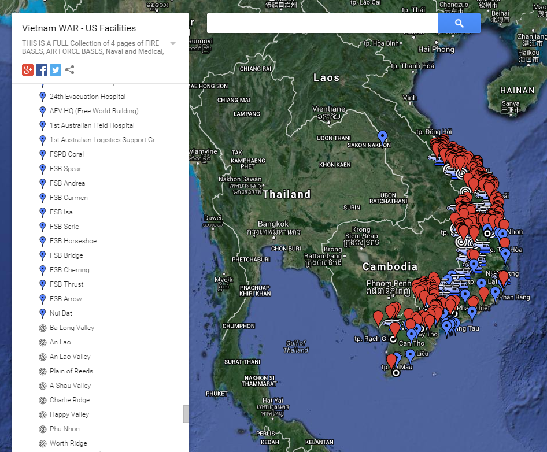Click the map search input field
The height and width of the screenshot is (452, 547).
coord(322,24)
